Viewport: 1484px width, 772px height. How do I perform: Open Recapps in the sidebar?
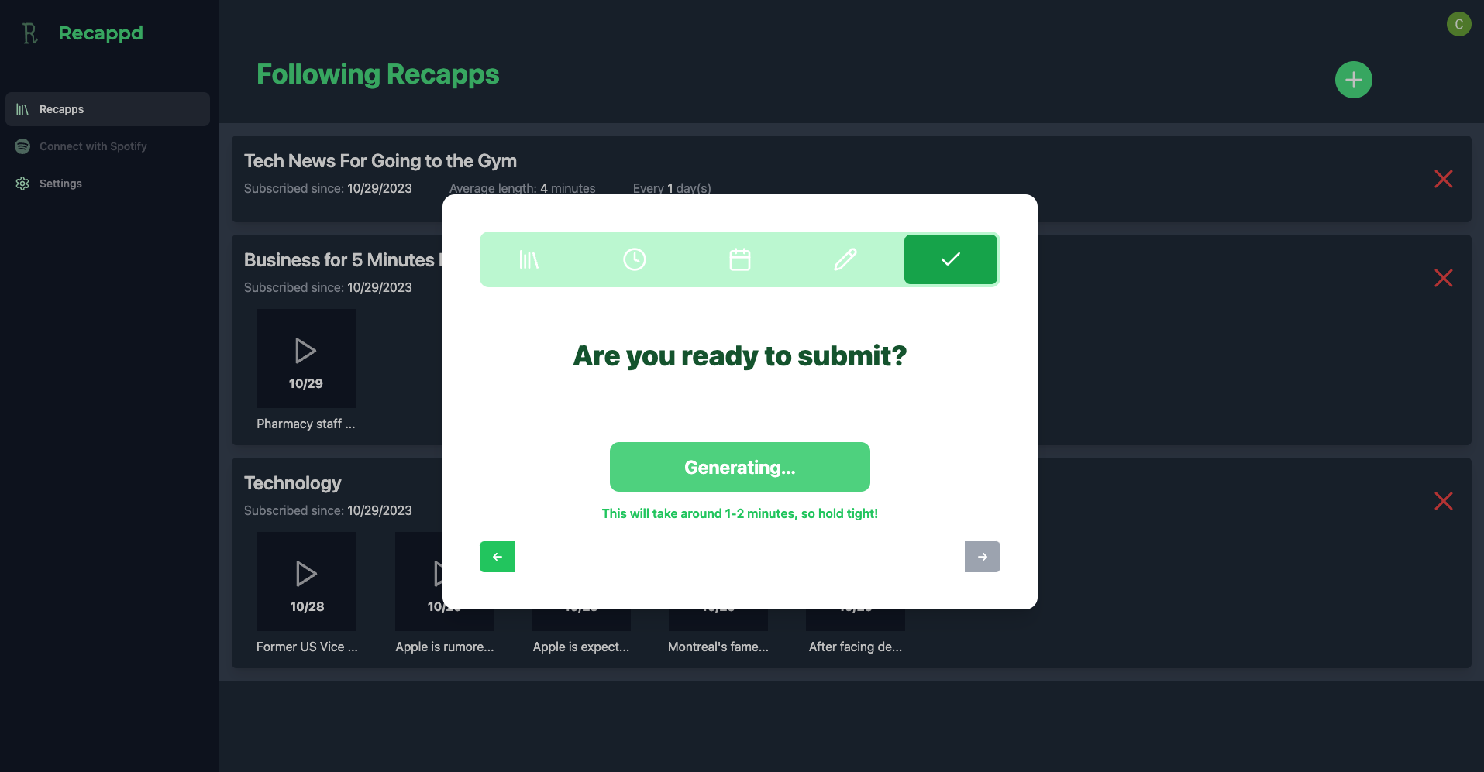point(108,109)
